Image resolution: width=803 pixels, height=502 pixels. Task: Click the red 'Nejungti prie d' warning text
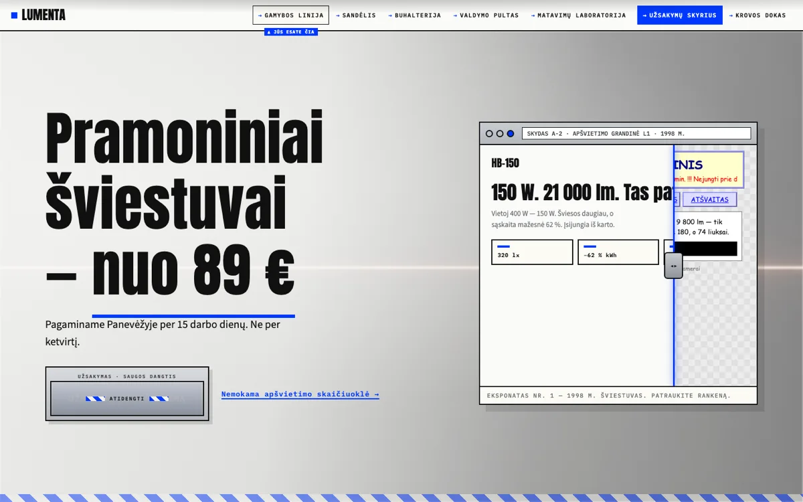[706, 179]
